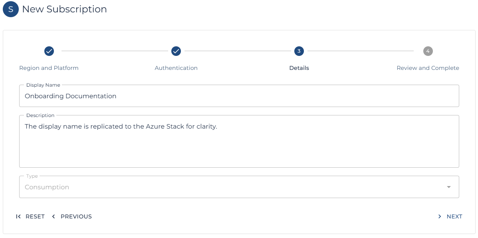Go to Region and Platform step label
The height and width of the screenshot is (238, 478).
click(x=49, y=68)
